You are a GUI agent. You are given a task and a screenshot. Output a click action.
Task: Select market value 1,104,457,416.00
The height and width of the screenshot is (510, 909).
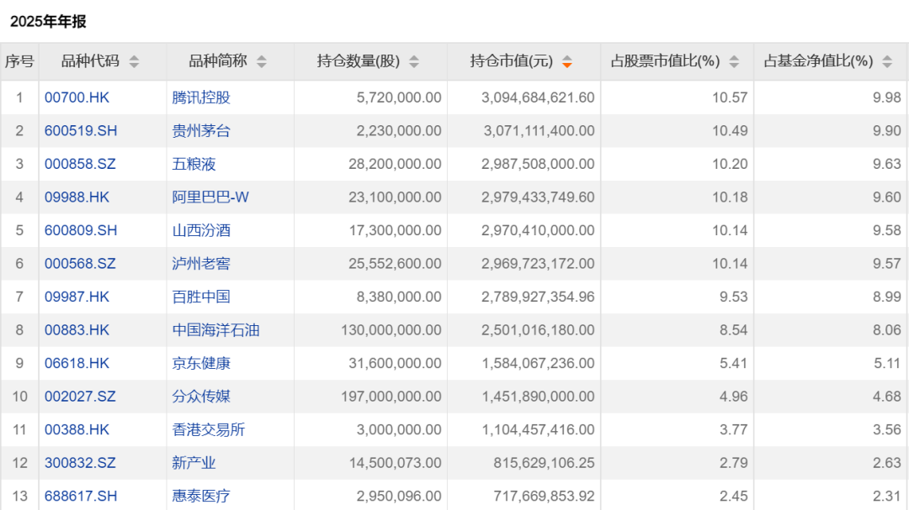(x=539, y=429)
